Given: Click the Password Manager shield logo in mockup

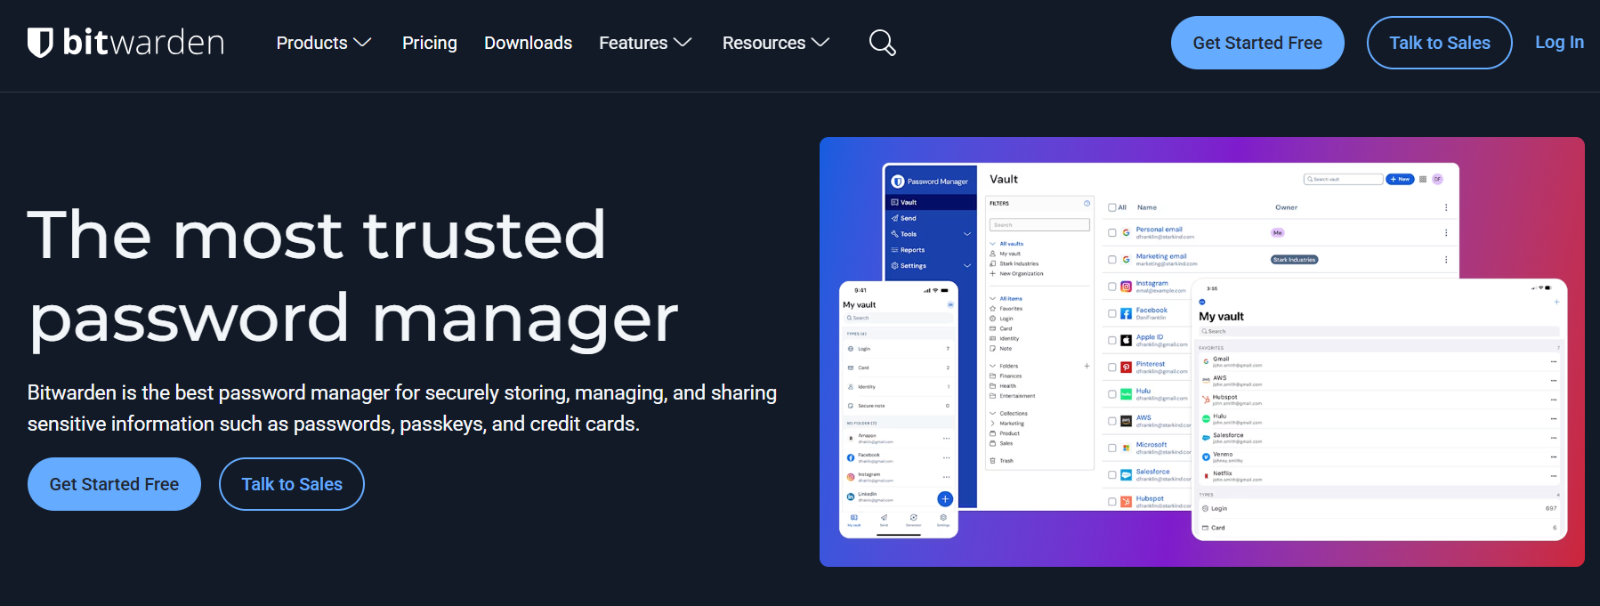Looking at the screenshot, I should click(898, 182).
